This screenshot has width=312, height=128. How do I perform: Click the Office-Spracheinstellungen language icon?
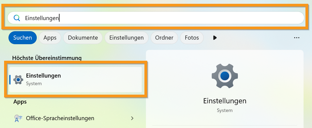click(18, 118)
